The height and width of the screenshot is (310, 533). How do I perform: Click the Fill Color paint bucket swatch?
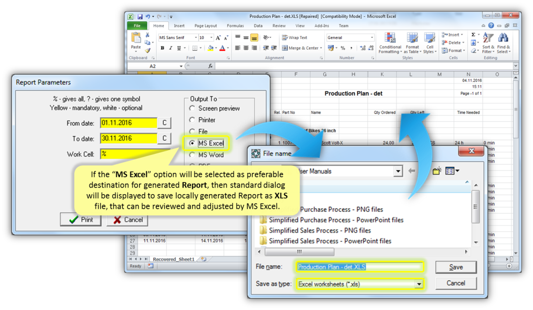[x=210, y=48]
